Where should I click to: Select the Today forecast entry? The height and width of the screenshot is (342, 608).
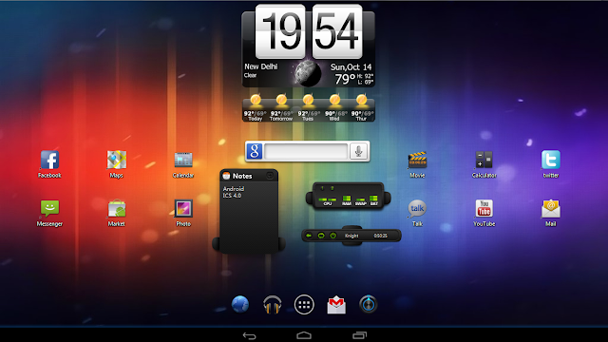point(256,108)
